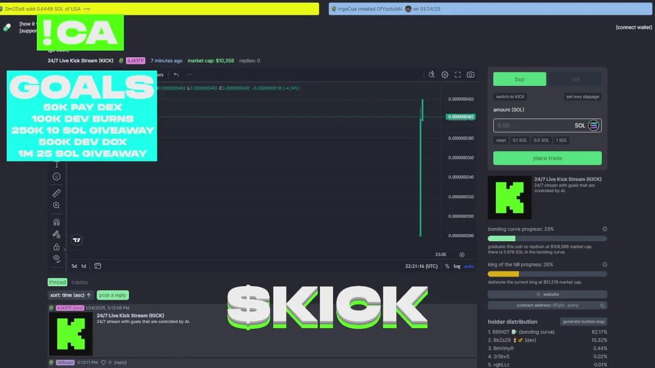Viewport: 655px width, 368px height.
Task: Select the chart zoom-in tool
Action: (56, 205)
